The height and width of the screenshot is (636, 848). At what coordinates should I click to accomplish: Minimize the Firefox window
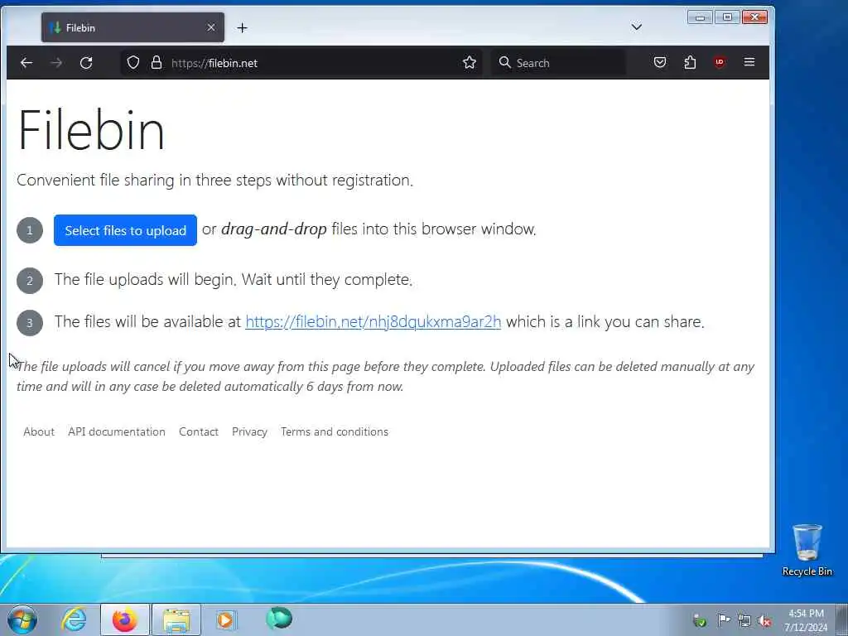pos(700,17)
